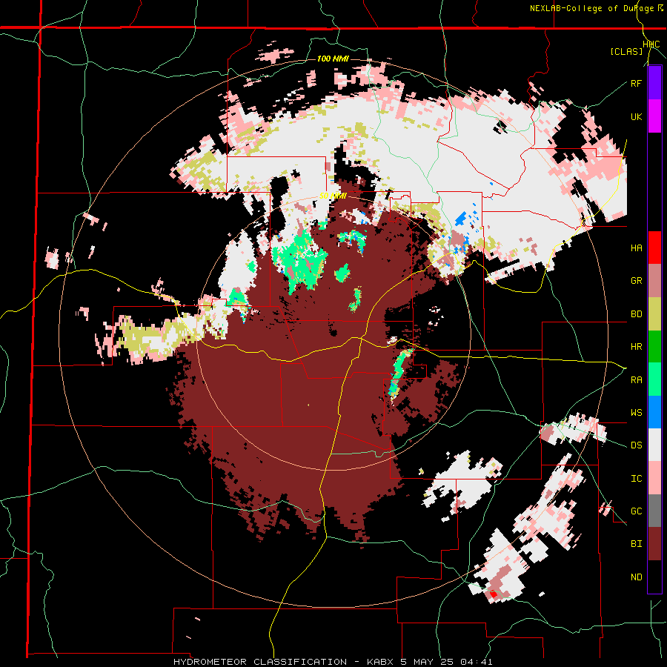The width and height of the screenshot is (667, 667).
Task: Click the WS blue legend swatch
Action: tap(654, 412)
